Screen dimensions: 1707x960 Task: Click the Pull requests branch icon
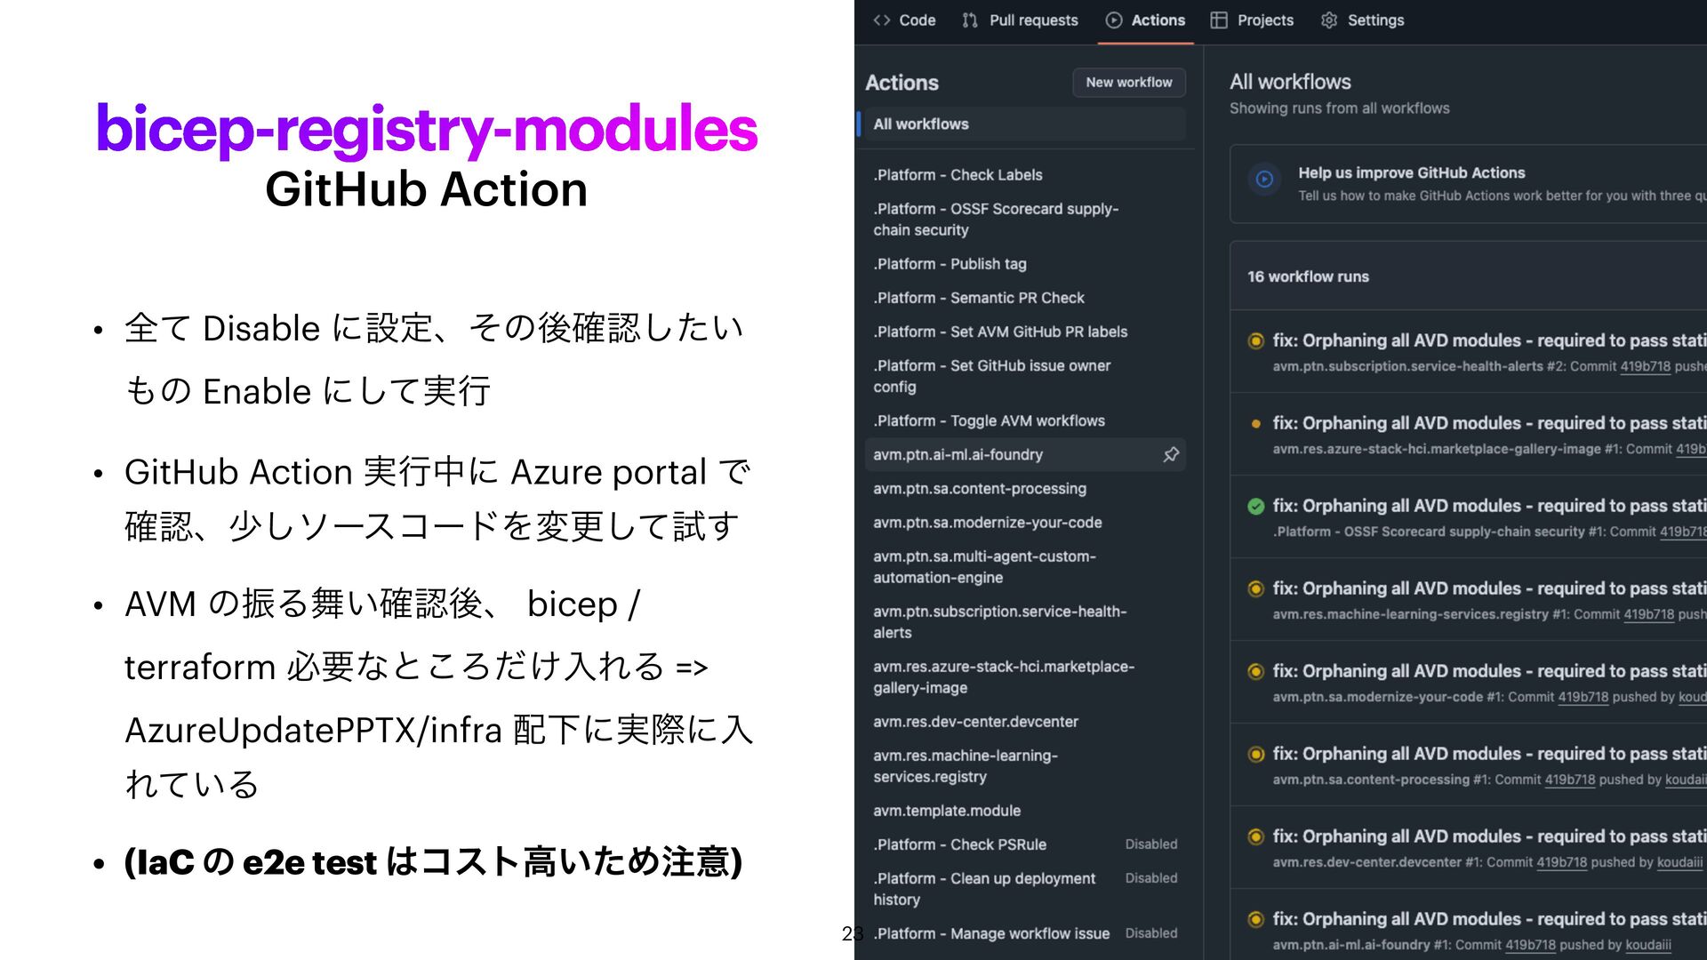970,20
